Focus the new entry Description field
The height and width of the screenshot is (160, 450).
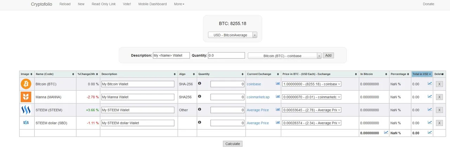tap(171, 55)
